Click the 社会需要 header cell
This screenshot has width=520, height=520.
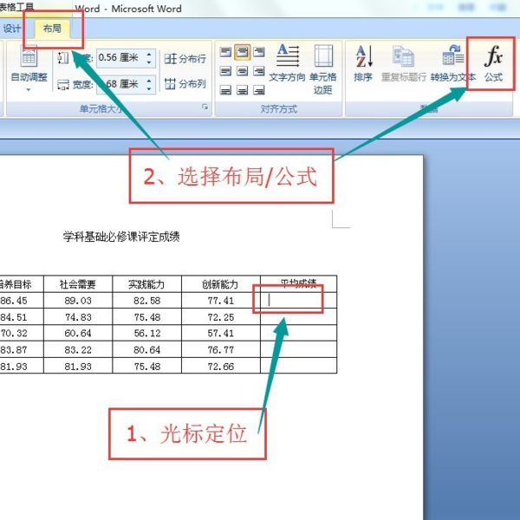(78, 284)
